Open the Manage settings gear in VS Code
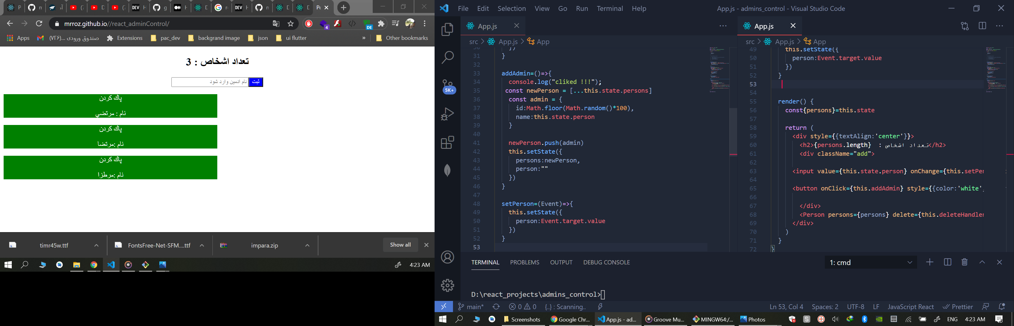Screen dimensions: 1014x326 coord(447,286)
